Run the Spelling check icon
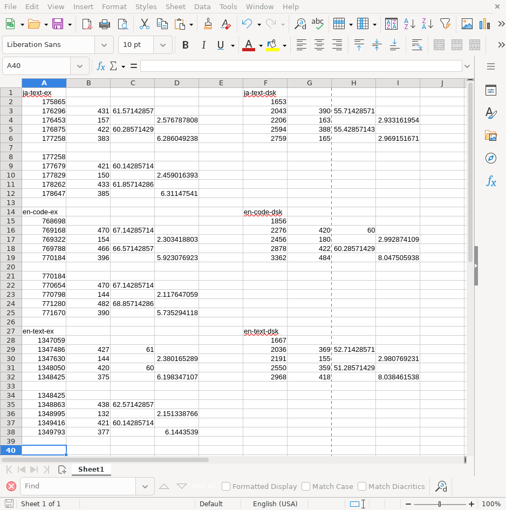 [317, 24]
